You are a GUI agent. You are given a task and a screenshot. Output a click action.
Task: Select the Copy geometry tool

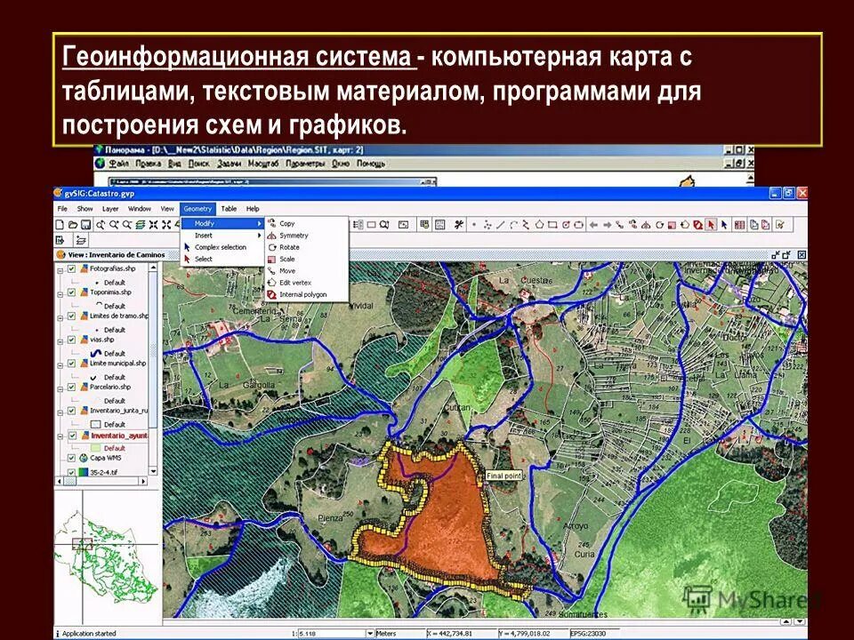coord(287,223)
